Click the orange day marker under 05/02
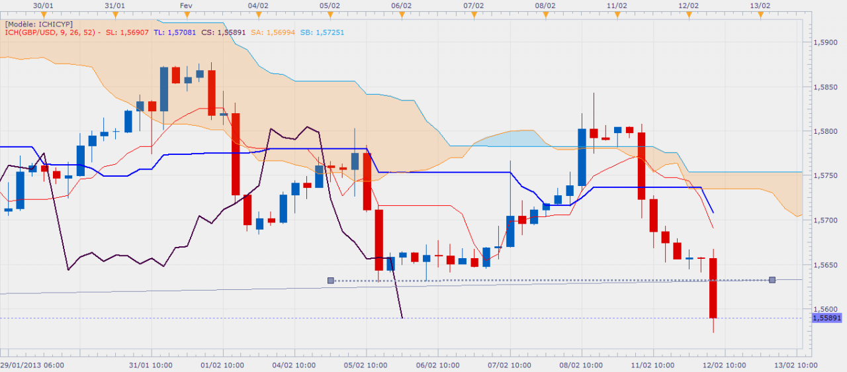 pyautogui.click(x=330, y=14)
